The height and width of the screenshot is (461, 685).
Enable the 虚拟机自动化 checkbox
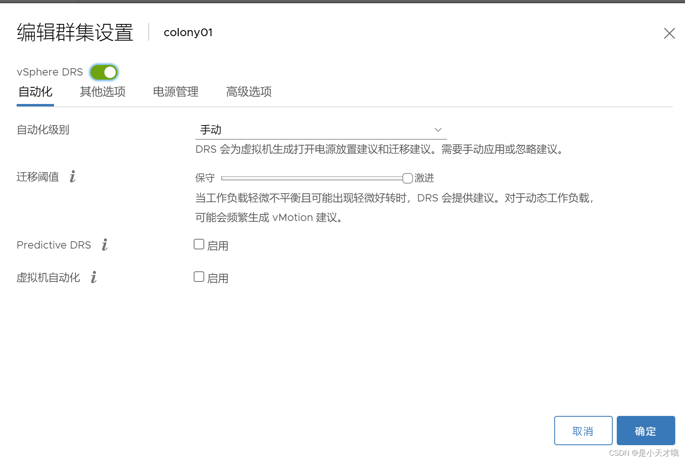199,276
